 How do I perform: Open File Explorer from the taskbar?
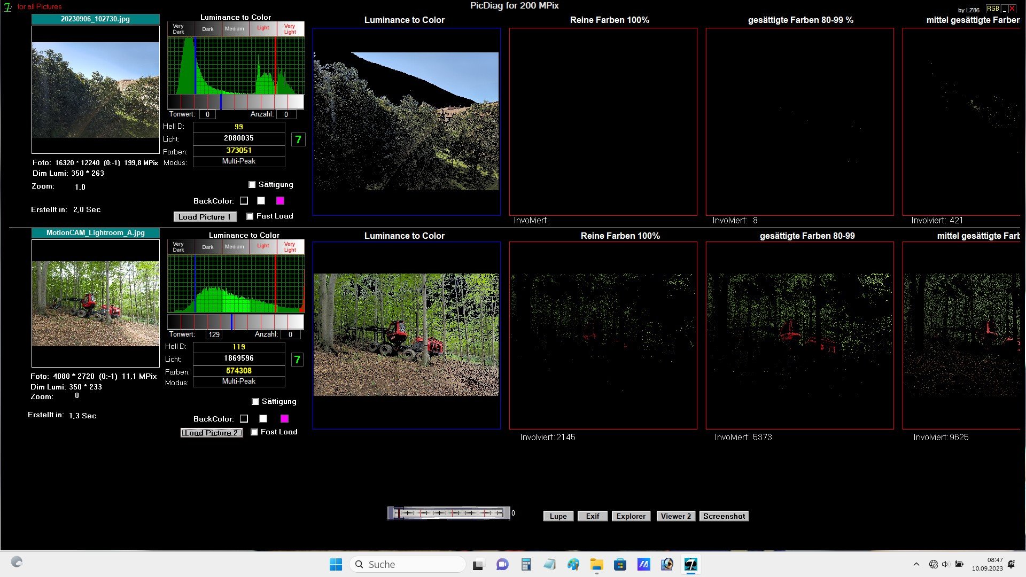[596, 564]
